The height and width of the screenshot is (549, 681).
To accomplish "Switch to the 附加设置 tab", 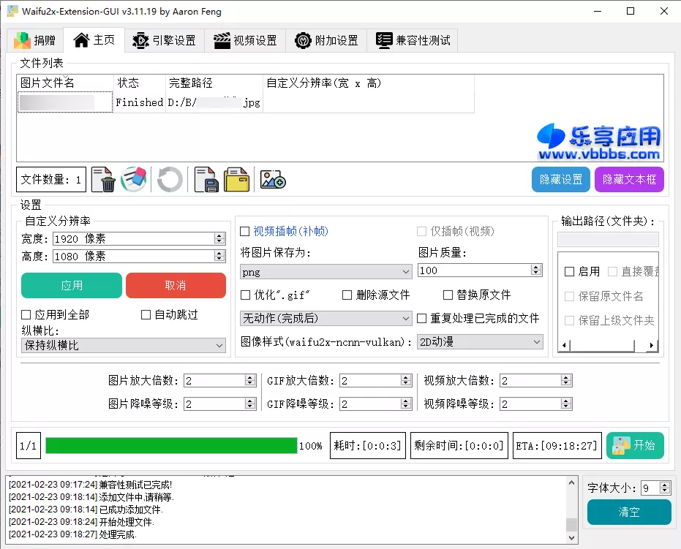I will [326, 41].
